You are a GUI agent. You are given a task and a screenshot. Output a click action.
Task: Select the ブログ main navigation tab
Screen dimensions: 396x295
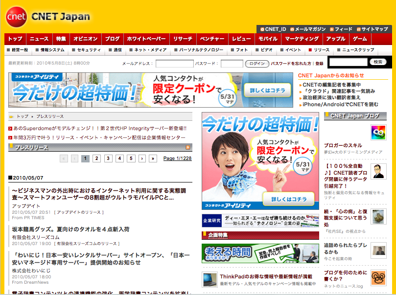point(113,39)
